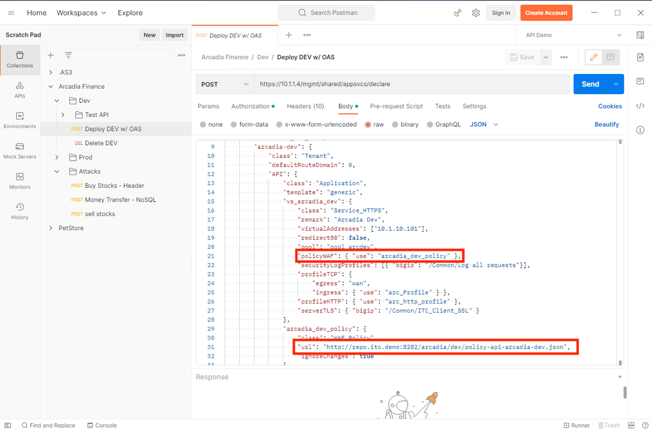Open the satellite sync status icon
The width and height of the screenshot is (652, 431).
pos(458,13)
